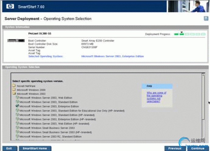Click the FAQ panel header
The image size is (210, 151).
157,86
